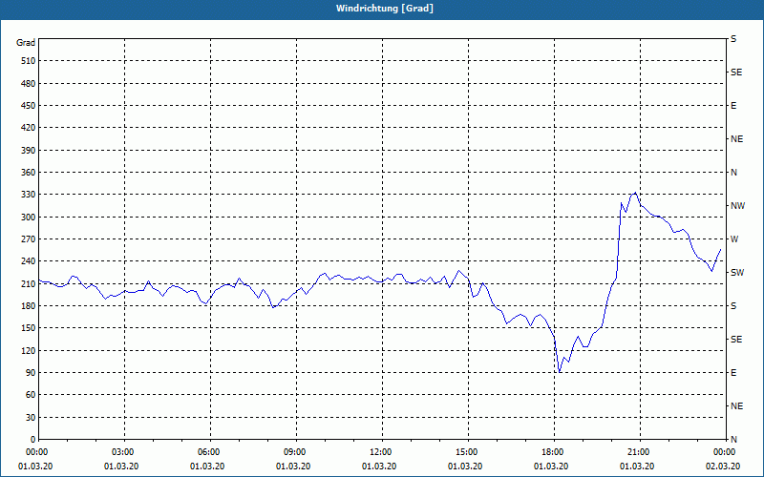Click the 270 y-axis value
Viewport: 764px width, 477px height.
(29, 239)
